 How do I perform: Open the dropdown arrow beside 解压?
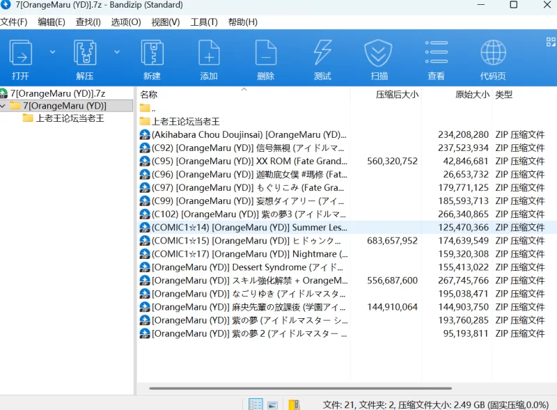tap(116, 52)
